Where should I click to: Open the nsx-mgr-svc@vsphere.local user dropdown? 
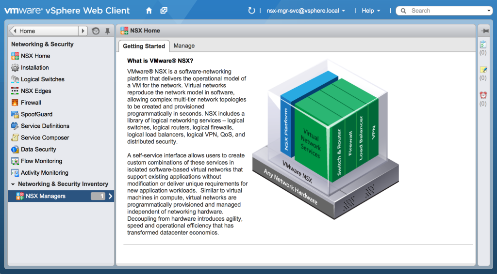(x=306, y=11)
